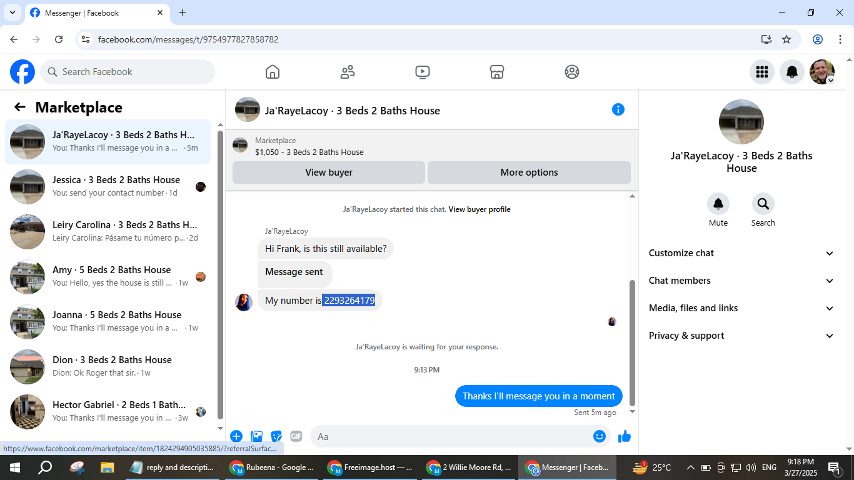Open conversation information icon
This screenshot has width=854, height=480.
(x=618, y=110)
